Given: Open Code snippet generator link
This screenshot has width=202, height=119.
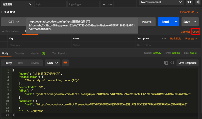Looking at the screenshot, I should (195, 32).
